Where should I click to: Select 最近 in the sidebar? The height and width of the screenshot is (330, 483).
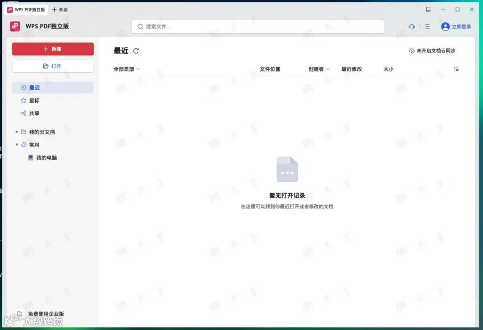tap(53, 88)
